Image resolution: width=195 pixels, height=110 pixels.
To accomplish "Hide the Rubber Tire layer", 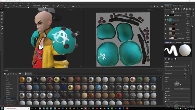I will (x=165, y=15).
